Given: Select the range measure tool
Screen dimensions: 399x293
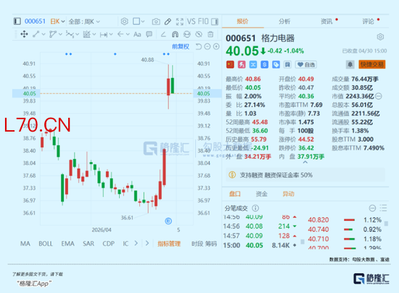Looking at the screenshot, I should click(x=104, y=34).
